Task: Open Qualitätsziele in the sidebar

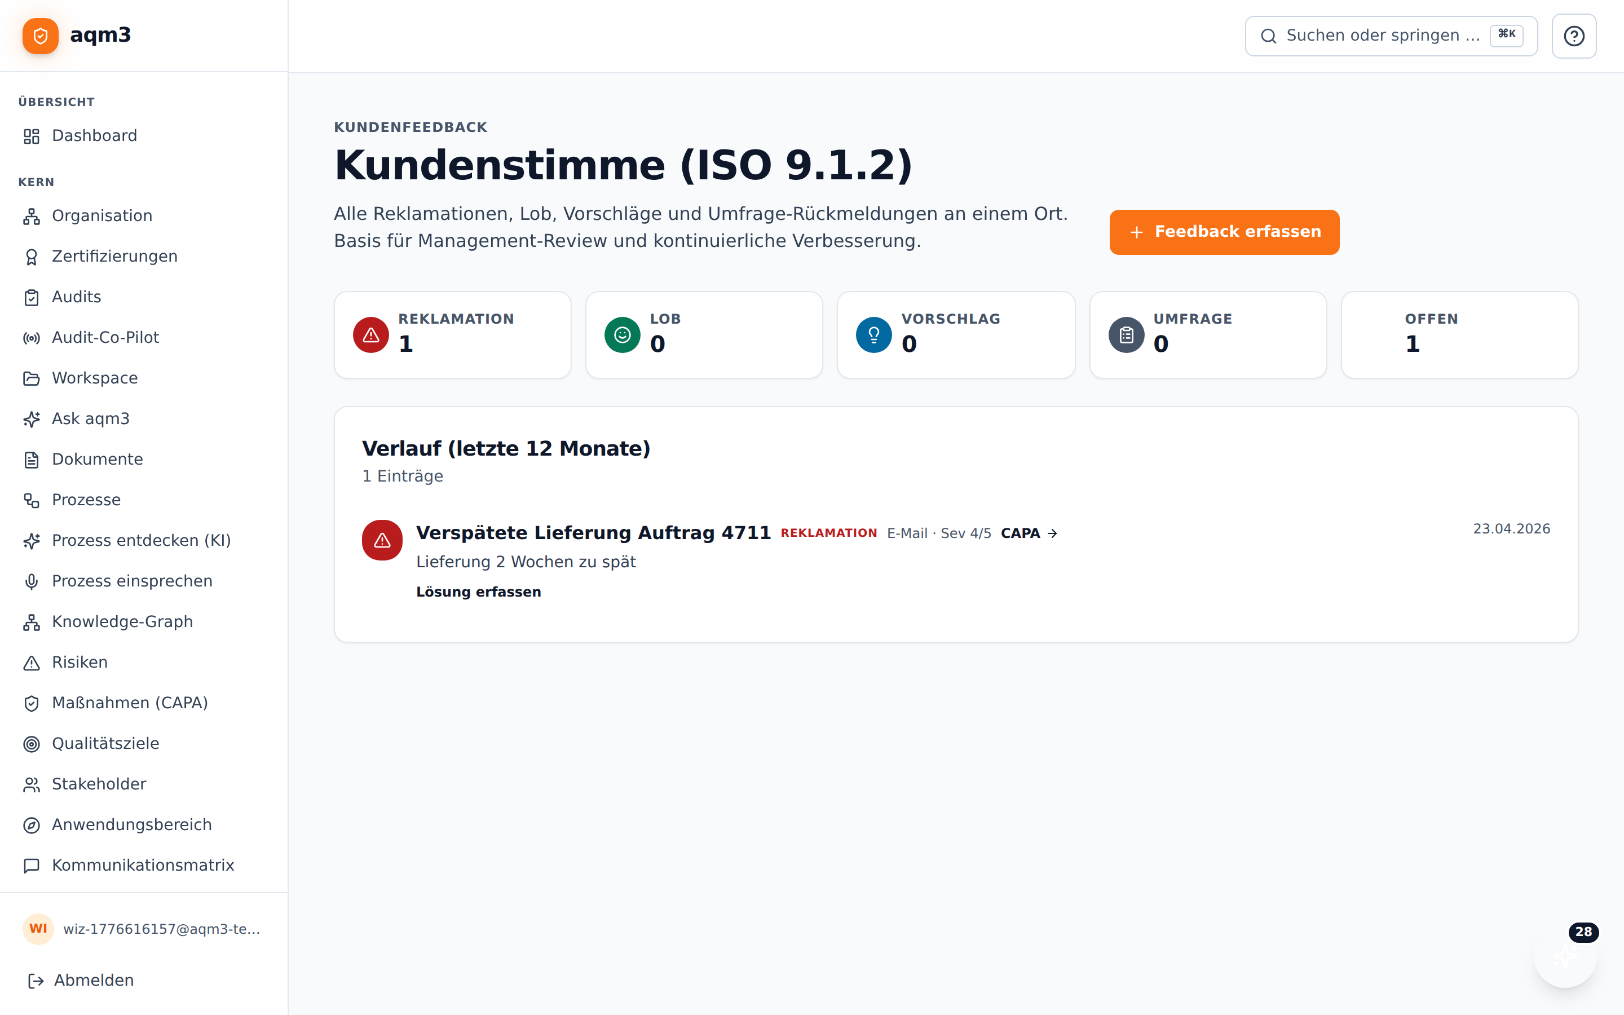Action: pos(144,744)
